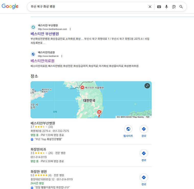Click the reviewer avatar by "정말 병원이름처럼 화창합니다!"
Viewport: 194px width, 189px height.
pyautogui.click(x=32, y=187)
